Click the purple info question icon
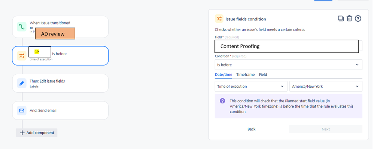374x149 pixels. (x=222, y=101)
